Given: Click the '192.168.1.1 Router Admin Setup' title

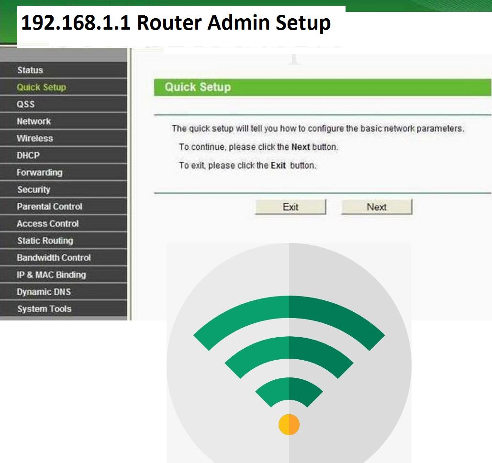Looking at the screenshot, I should (176, 22).
